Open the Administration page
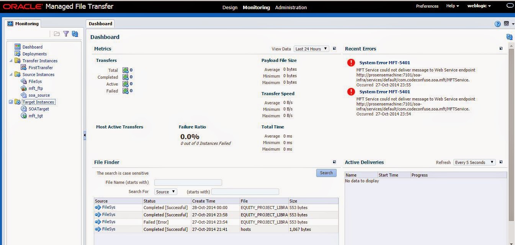This screenshot has height=245, width=515. click(x=291, y=7)
